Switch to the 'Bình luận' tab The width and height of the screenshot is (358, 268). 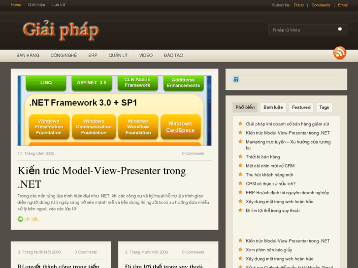[x=273, y=107]
